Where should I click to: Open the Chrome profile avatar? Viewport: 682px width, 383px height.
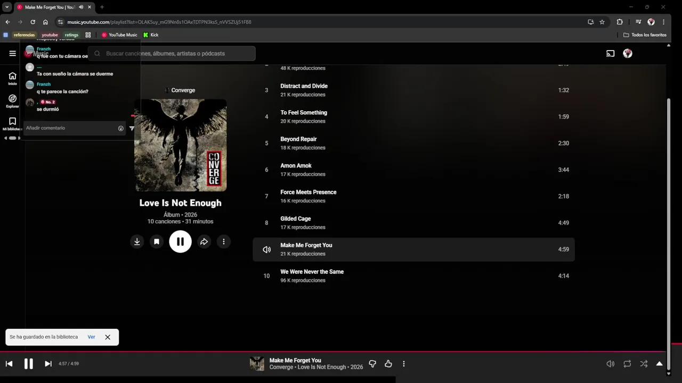coord(651,22)
